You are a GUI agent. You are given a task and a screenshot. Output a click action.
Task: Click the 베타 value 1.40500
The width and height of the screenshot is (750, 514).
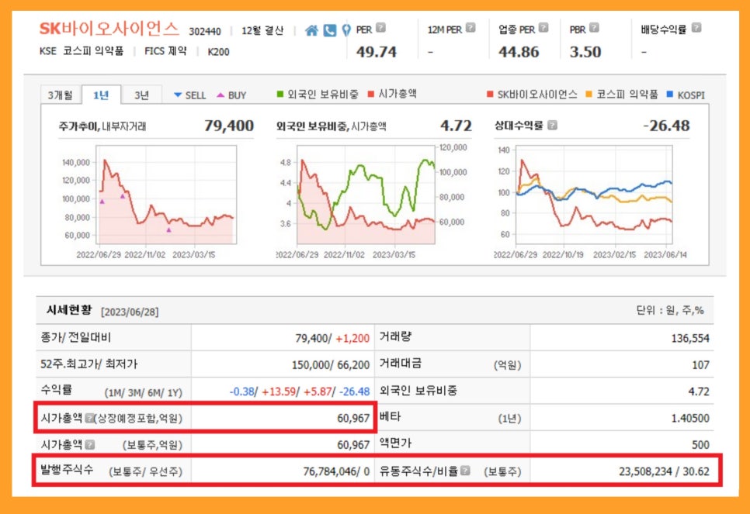pos(690,418)
